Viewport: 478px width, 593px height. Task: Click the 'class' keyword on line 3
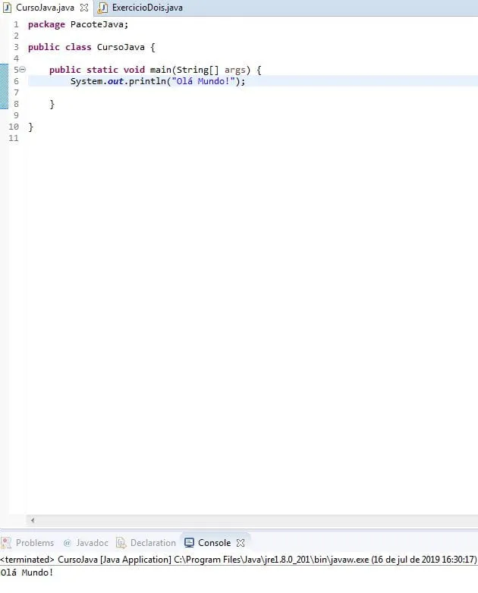[78, 47]
